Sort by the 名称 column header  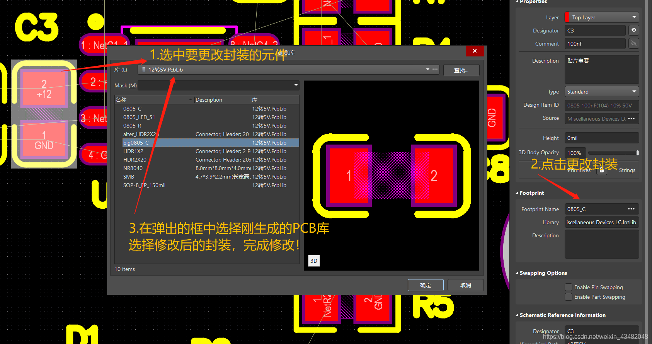tap(154, 100)
